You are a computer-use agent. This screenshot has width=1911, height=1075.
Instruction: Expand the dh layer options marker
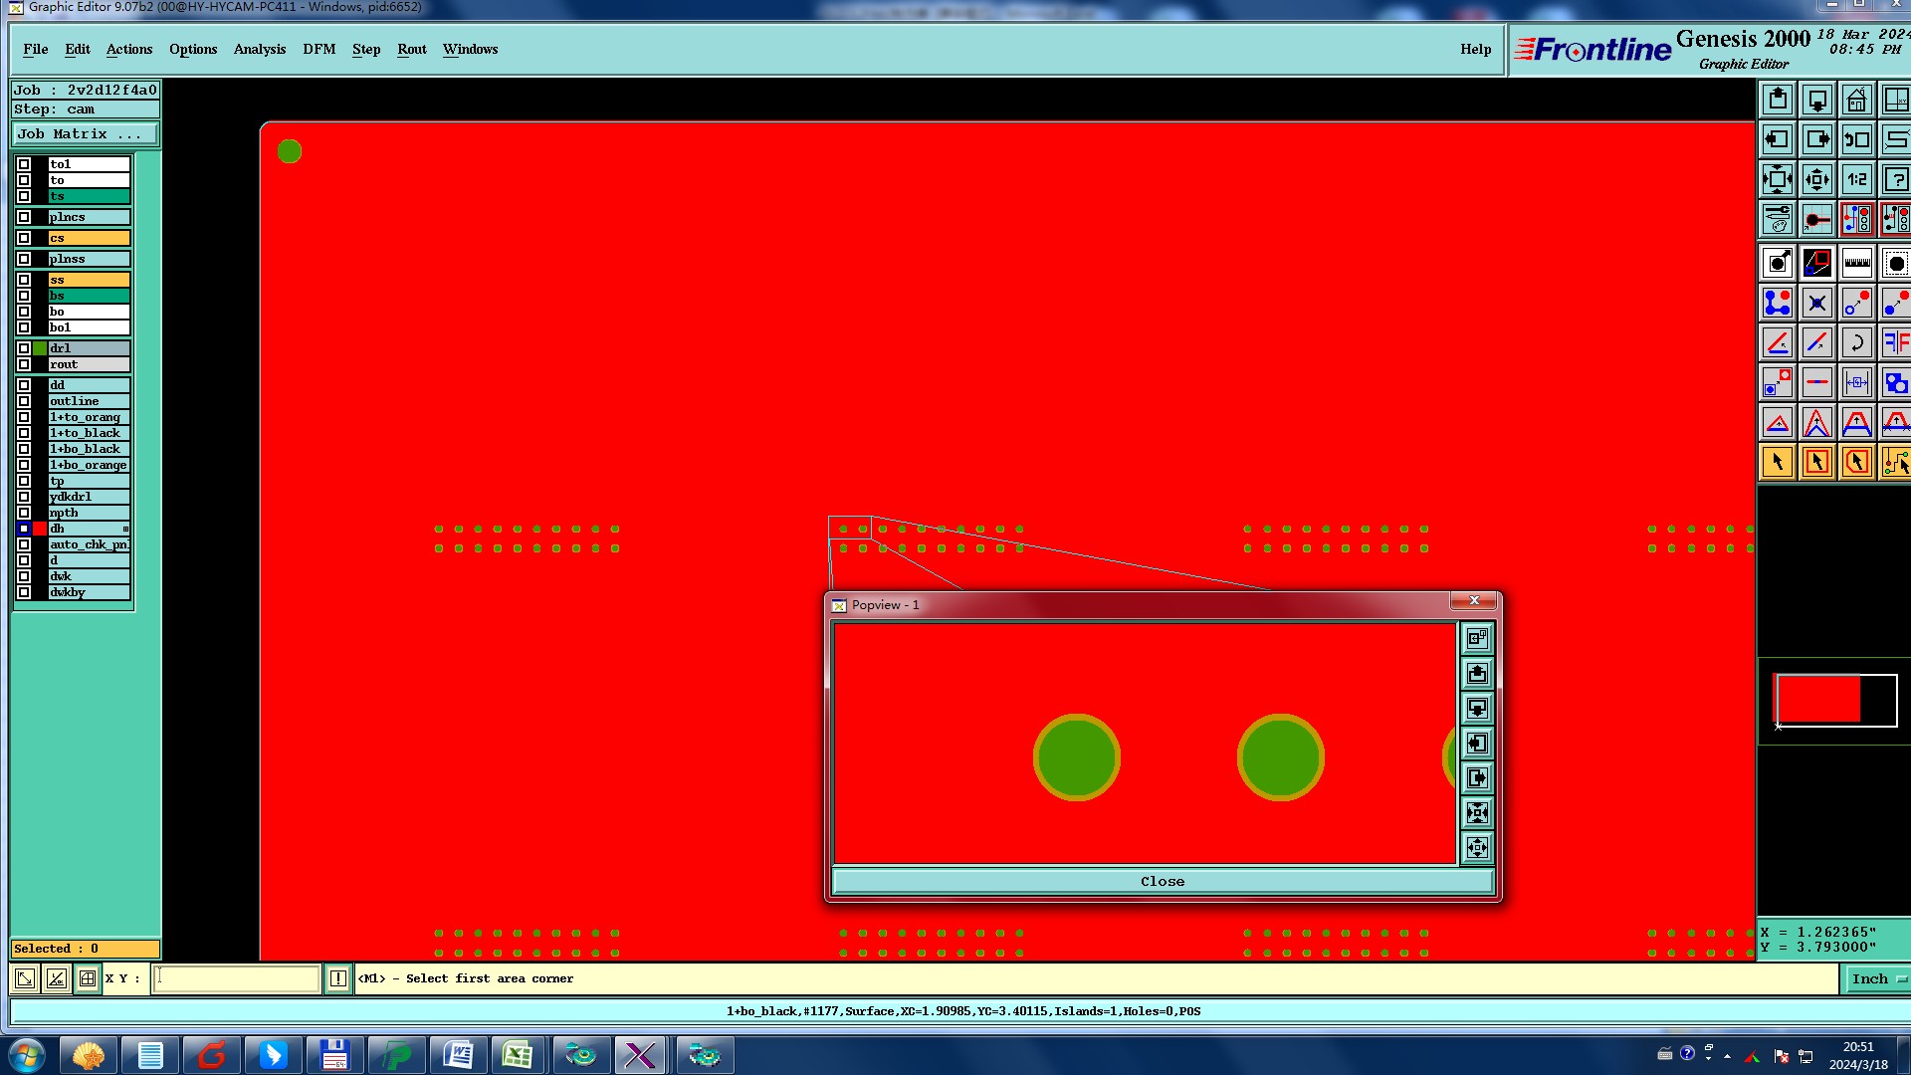tap(125, 529)
